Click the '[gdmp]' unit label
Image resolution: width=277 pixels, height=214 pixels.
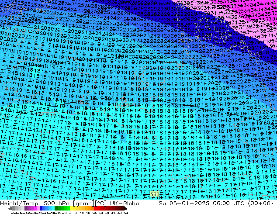84,204
